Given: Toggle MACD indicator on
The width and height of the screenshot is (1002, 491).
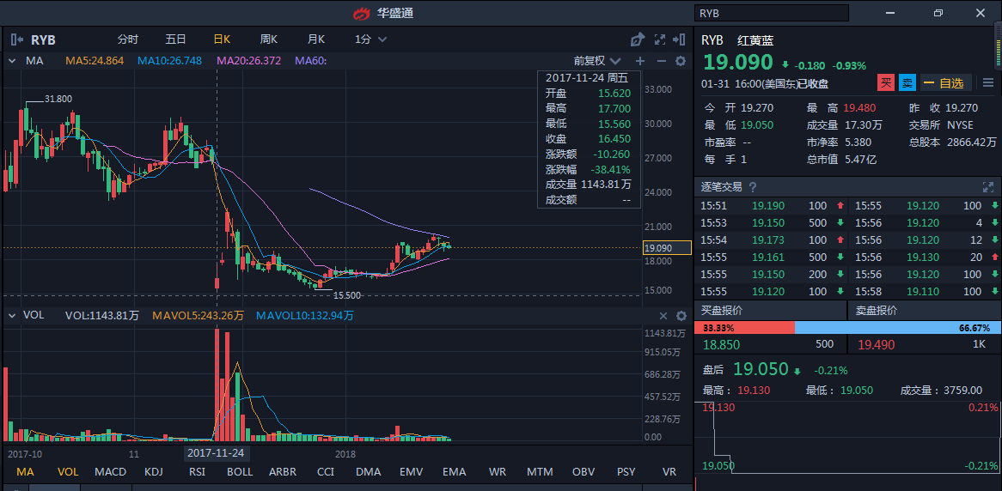Looking at the screenshot, I should [110, 472].
